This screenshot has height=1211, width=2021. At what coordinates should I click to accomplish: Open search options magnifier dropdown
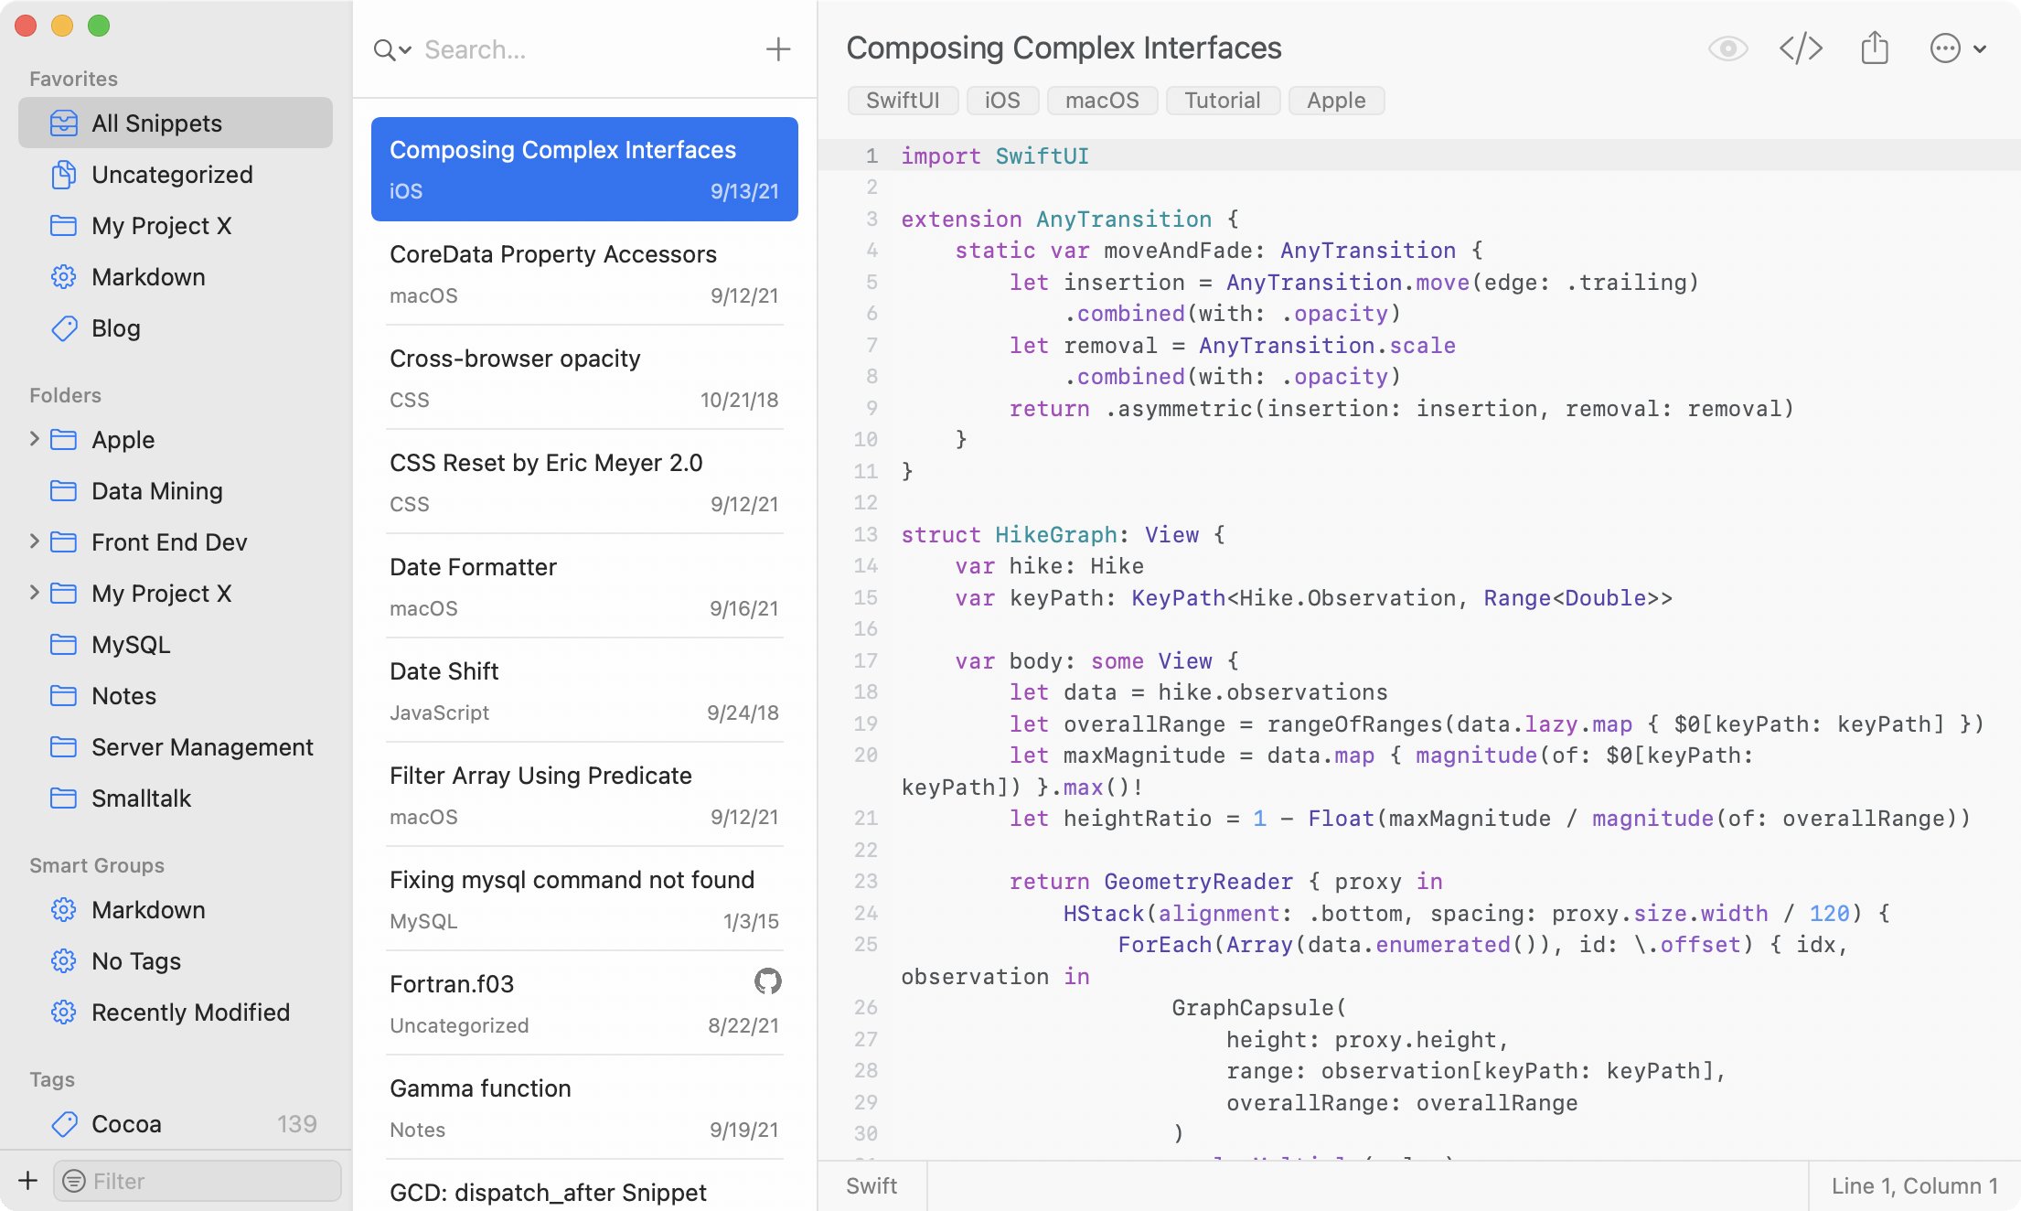(x=392, y=50)
